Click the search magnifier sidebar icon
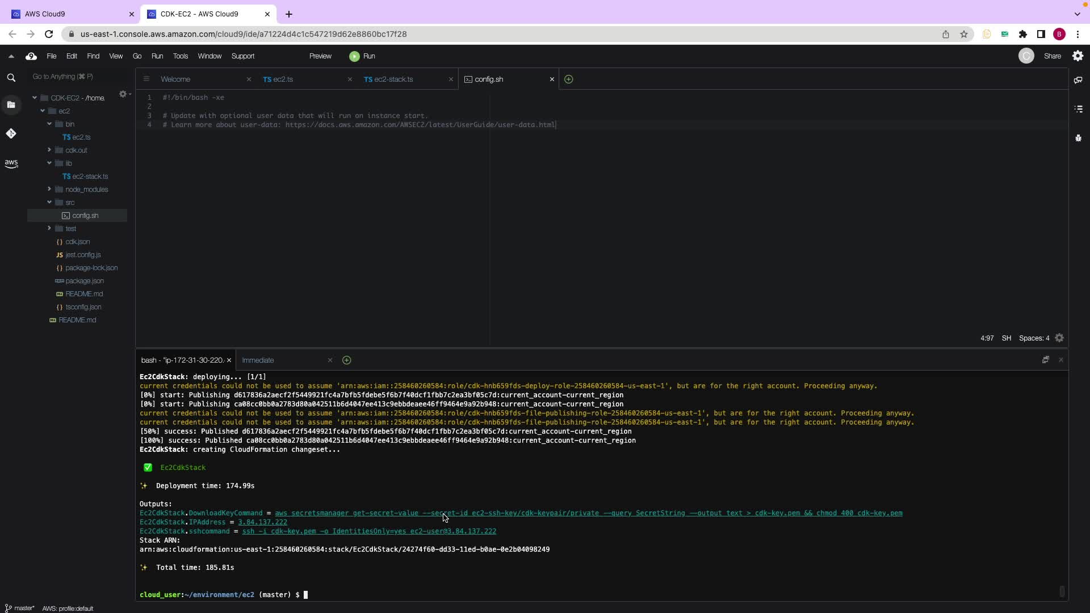This screenshot has height=613, width=1090. [11, 78]
